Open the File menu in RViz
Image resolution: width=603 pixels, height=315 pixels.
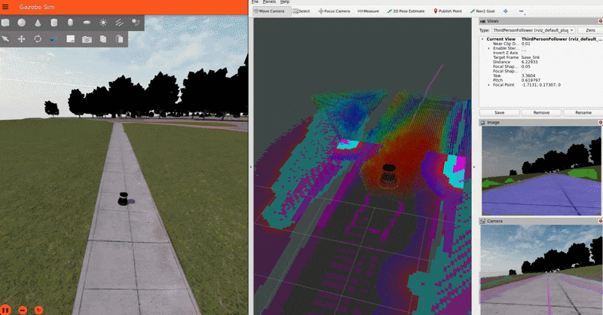pyautogui.click(x=255, y=2)
